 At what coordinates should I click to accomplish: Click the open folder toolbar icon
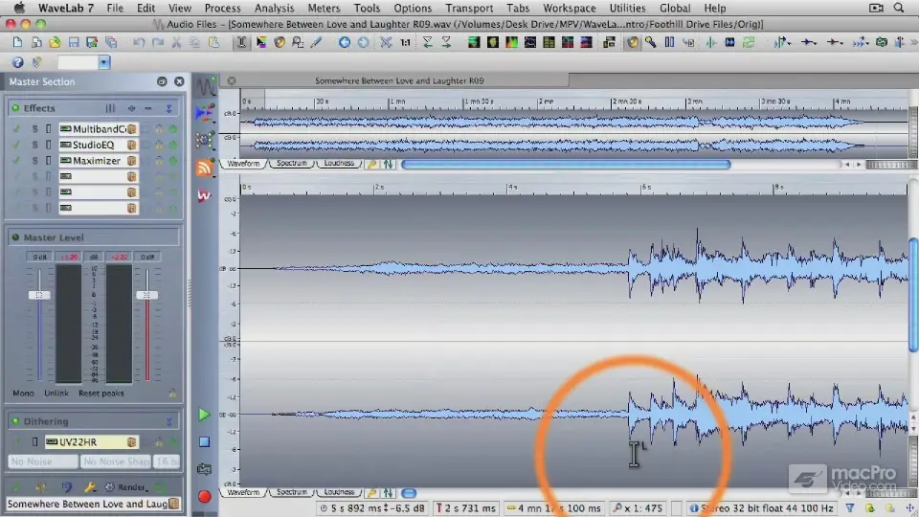pyautogui.click(x=55, y=42)
